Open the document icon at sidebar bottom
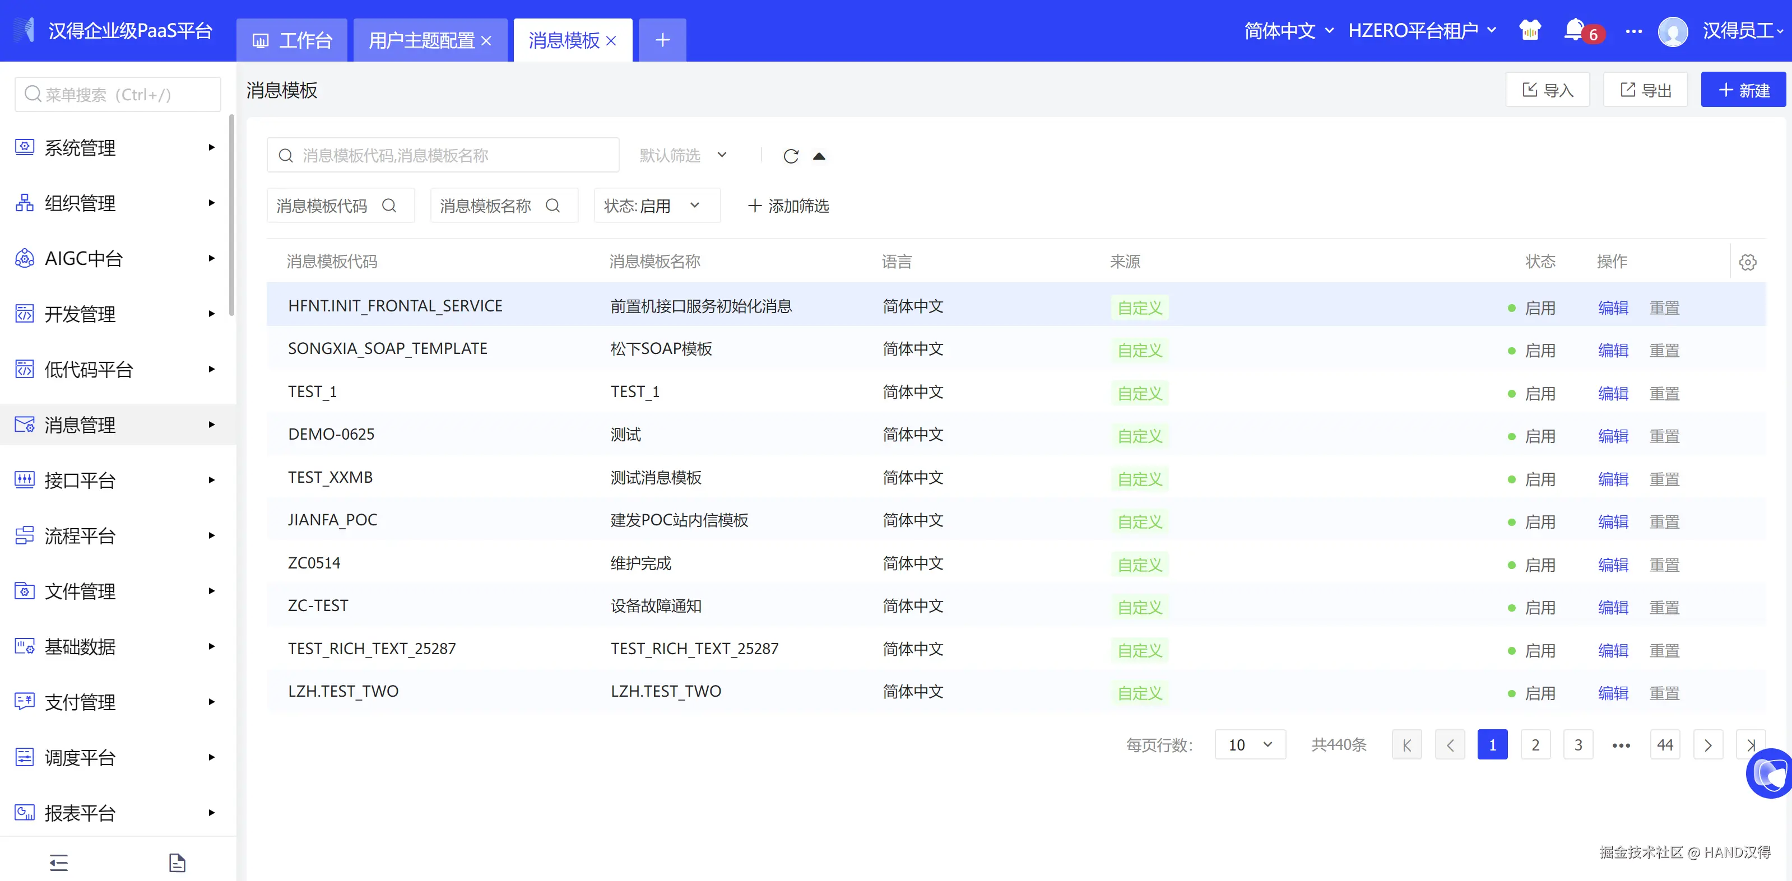This screenshot has width=1792, height=881. 178,862
